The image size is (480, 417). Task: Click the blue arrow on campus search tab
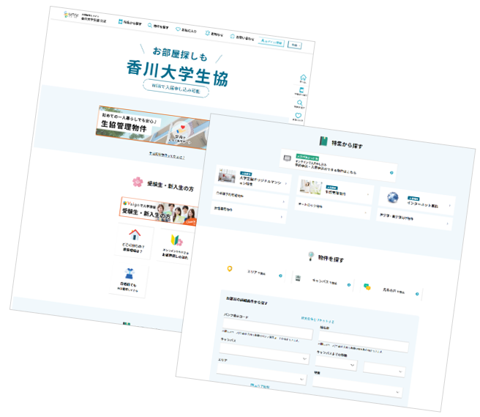(x=349, y=285)
